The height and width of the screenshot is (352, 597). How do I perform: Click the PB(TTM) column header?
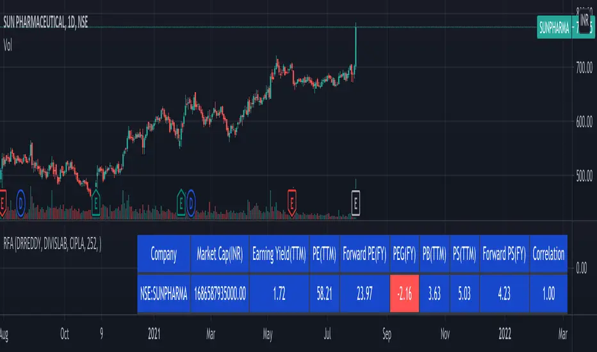(x=434, y=254)
